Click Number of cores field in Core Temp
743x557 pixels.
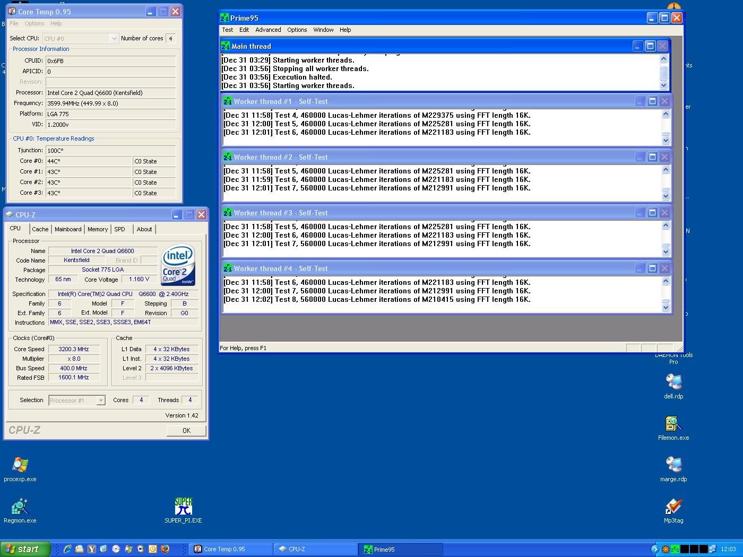coord(170,38)
